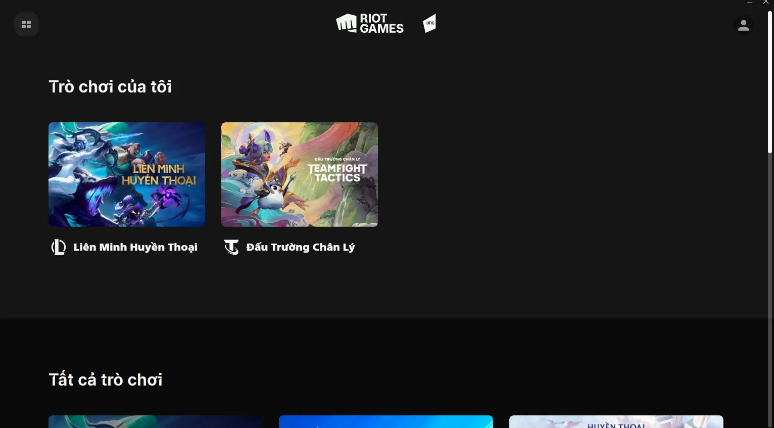Click the Trò chơi của tôi heading
Image resolution: width=774 pixels, height=428 pixels.
pos(110,86)
